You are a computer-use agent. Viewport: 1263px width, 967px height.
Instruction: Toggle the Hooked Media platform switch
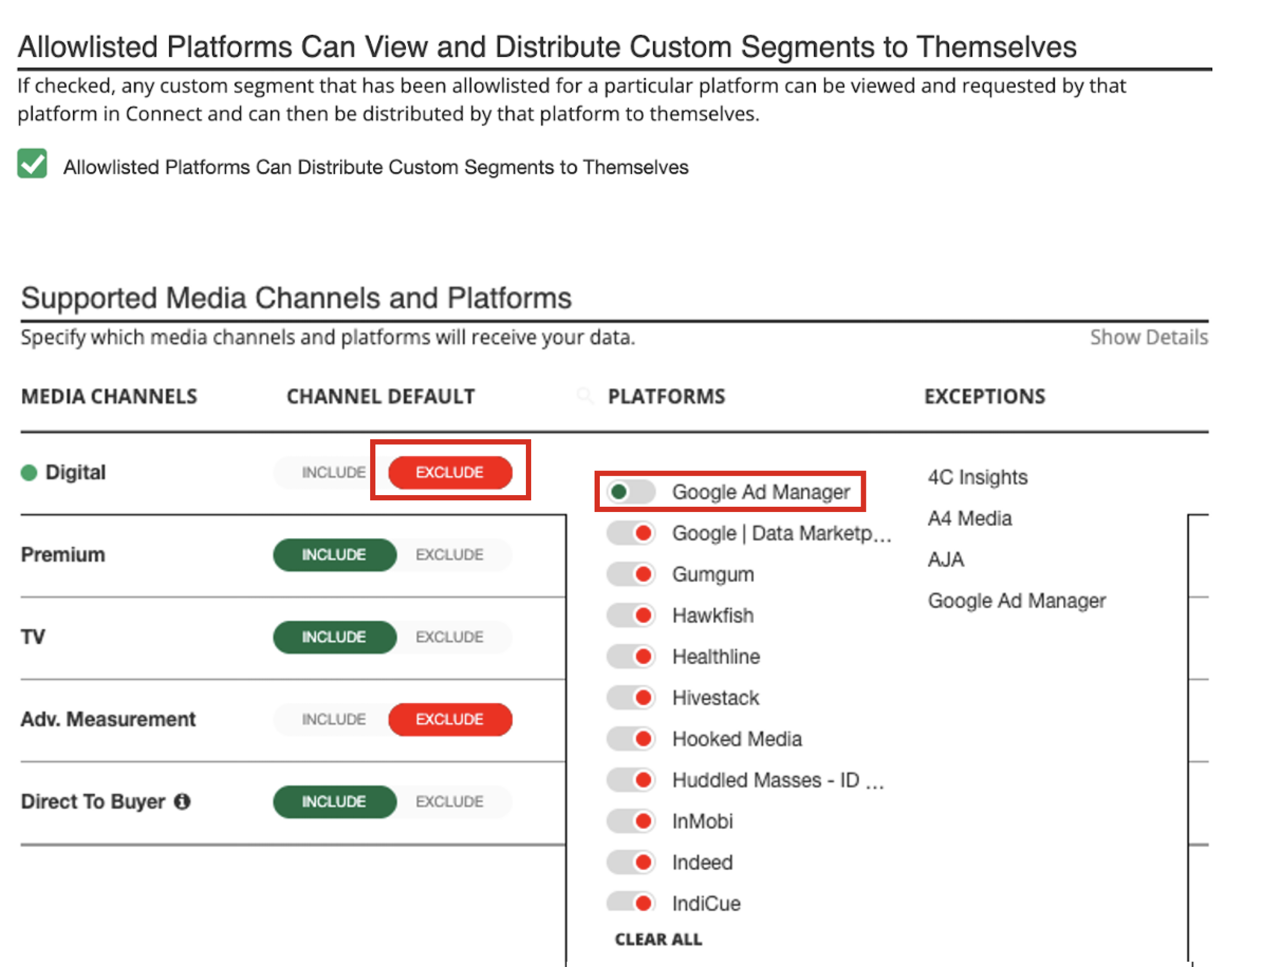point(631,739)
